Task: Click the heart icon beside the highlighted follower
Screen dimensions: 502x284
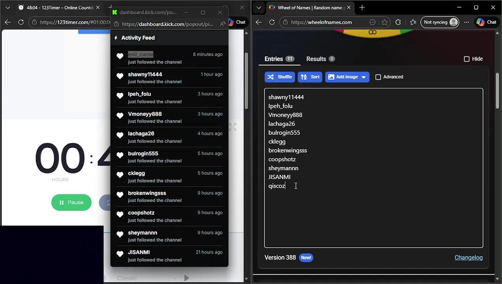Action: click(120, 56)
